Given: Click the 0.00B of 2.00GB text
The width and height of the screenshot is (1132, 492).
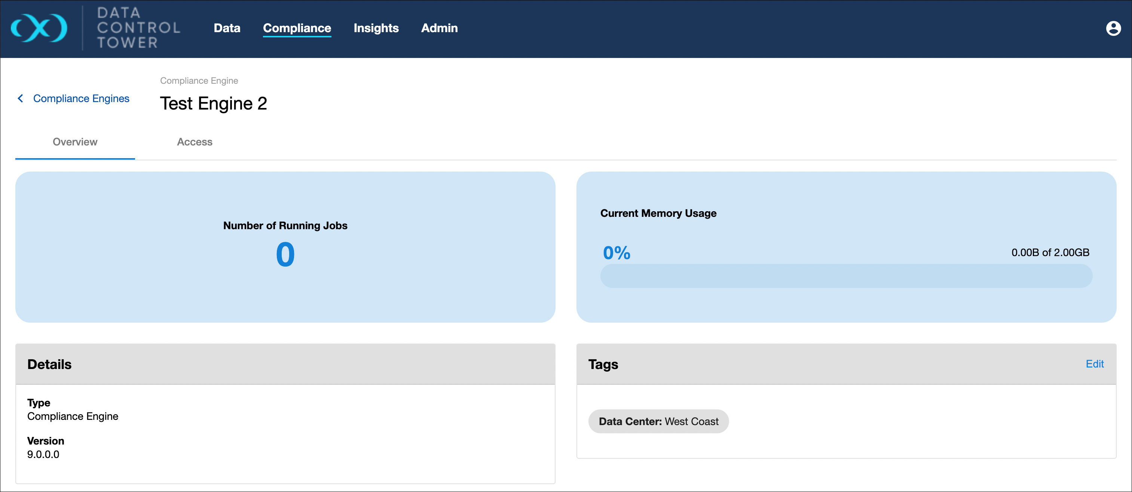Looking at the screenshot, I should [x=1050, y=253].
